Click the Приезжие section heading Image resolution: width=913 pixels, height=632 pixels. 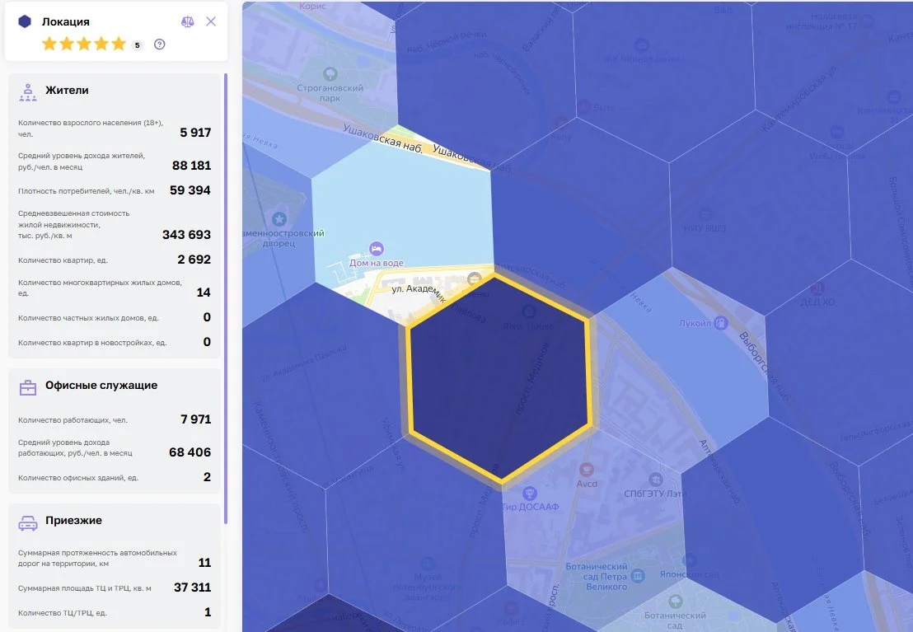pos(73,520)
